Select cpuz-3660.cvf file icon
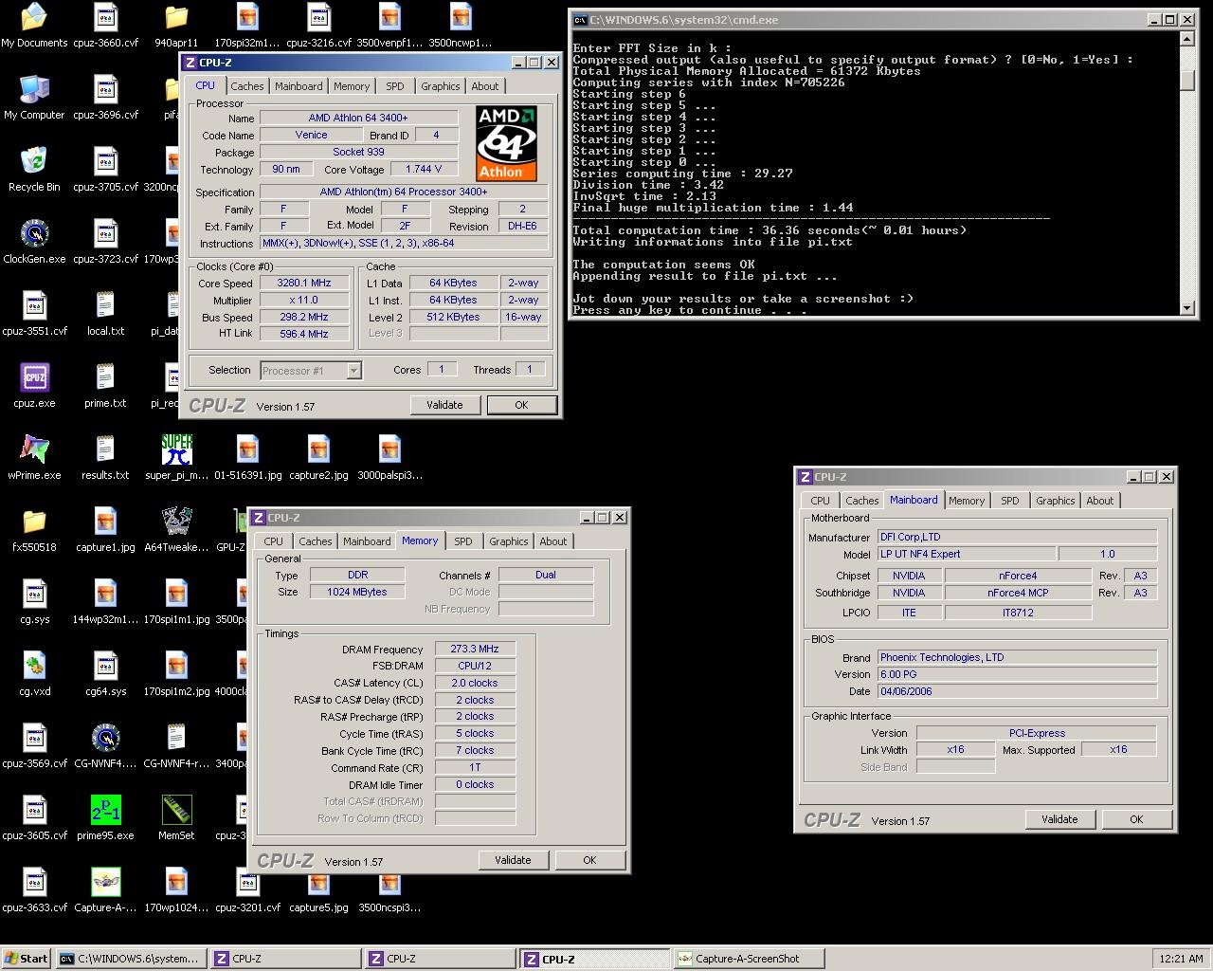The image size is (1213, 971). (x=105, y=26)
